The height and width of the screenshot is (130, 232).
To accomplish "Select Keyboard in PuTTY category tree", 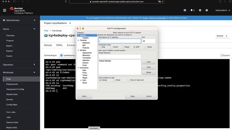I will click(86, 43).
